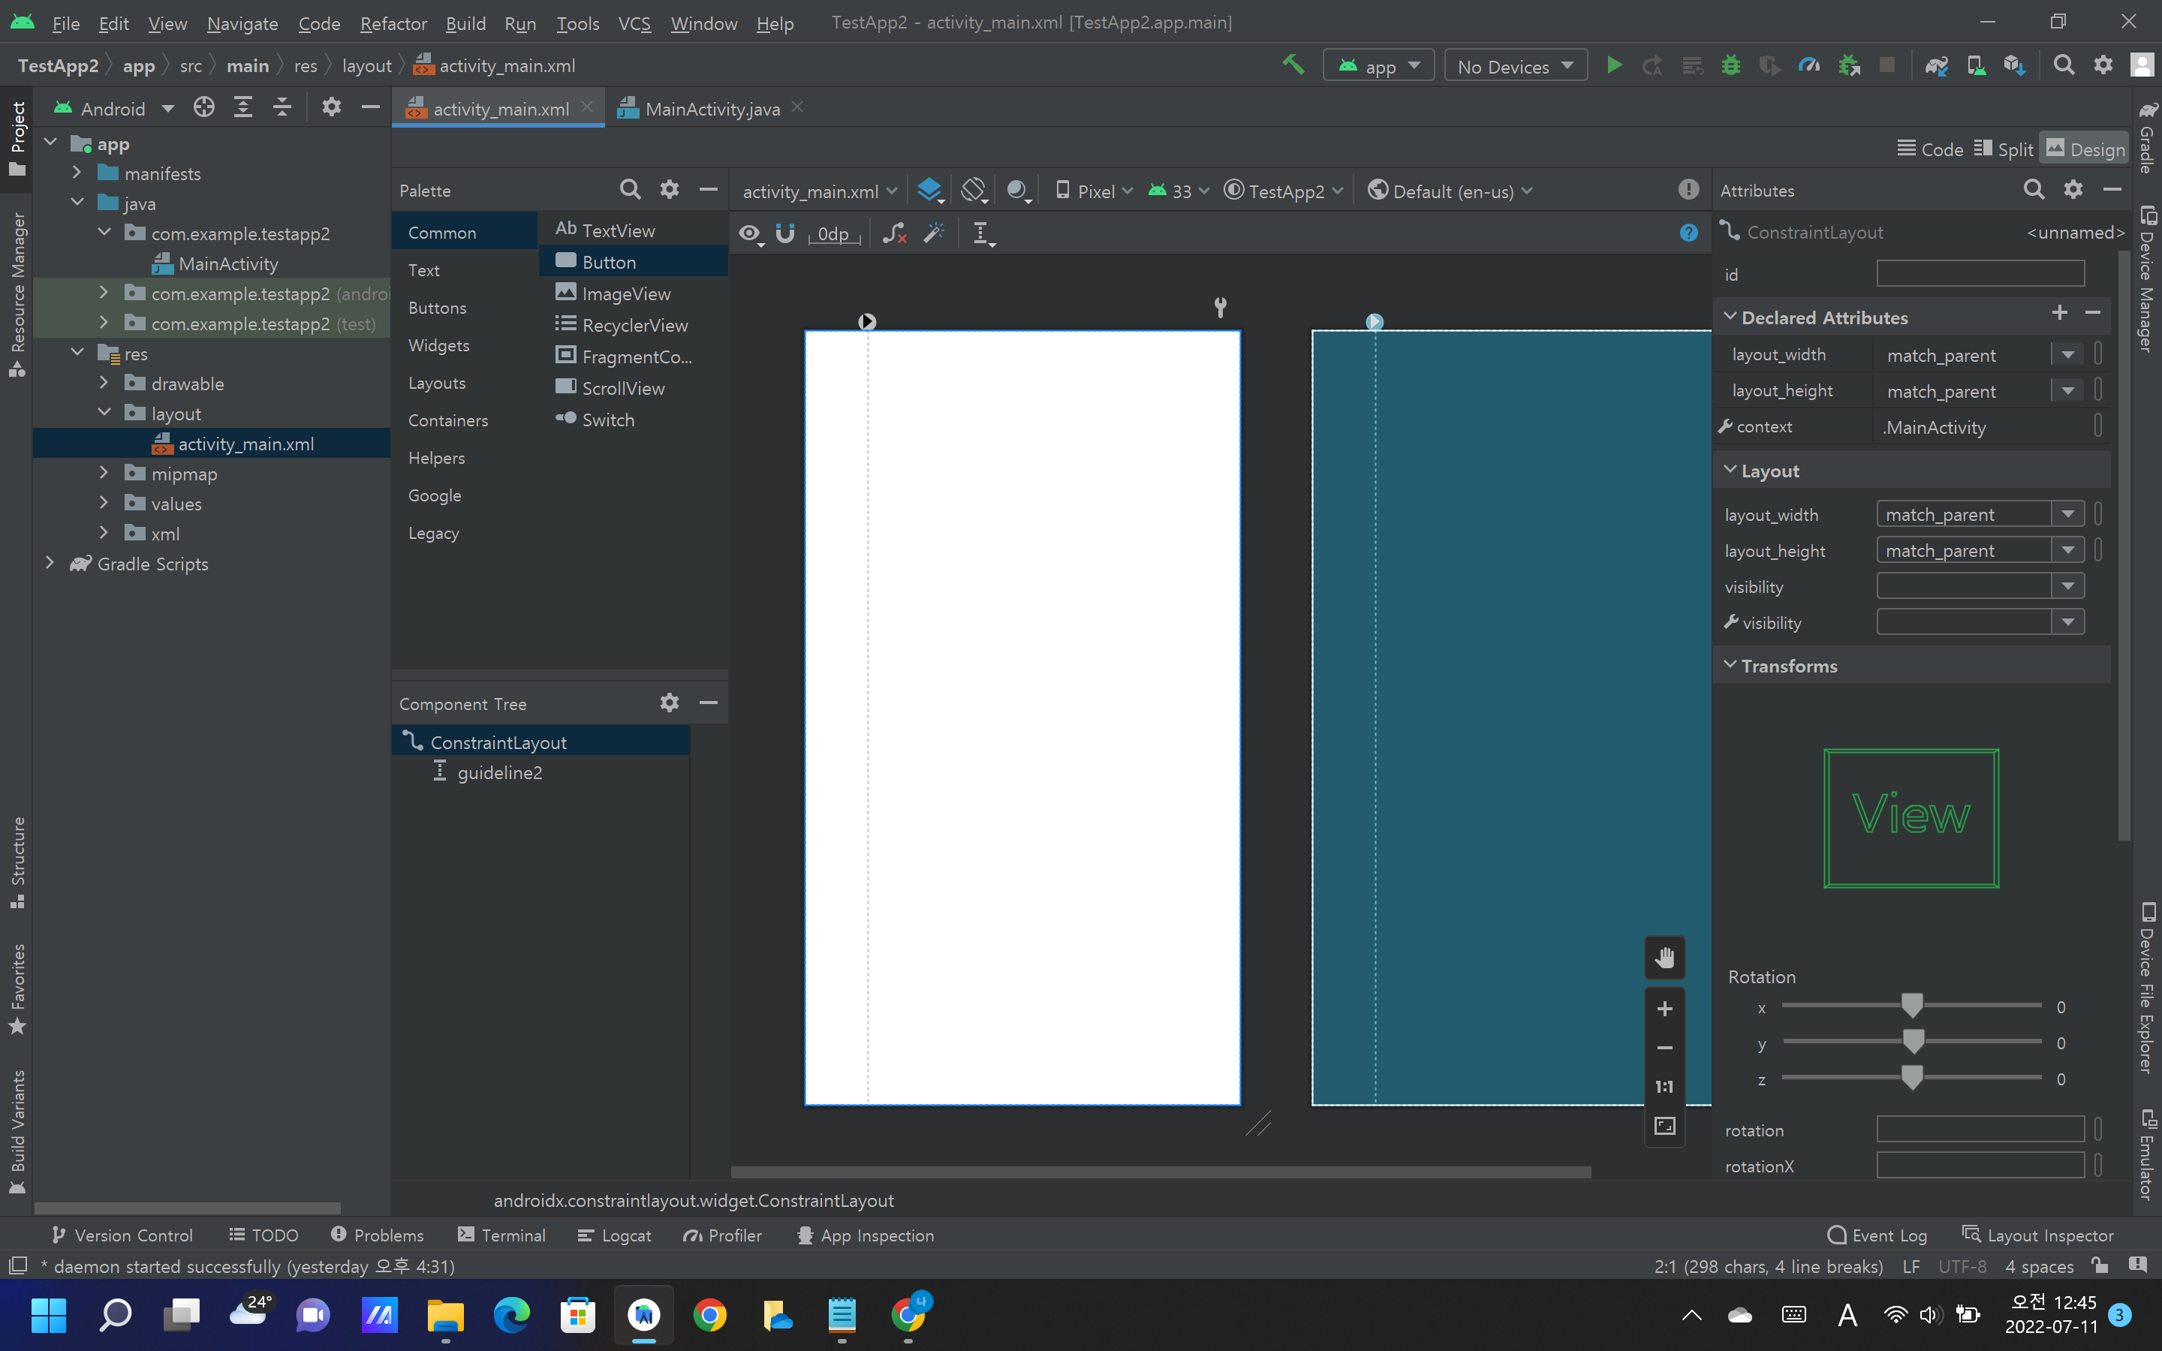This screenshot has height=1351, width=2162.
Task: Click the design orientation rotate icon
Action: point(973,191)
